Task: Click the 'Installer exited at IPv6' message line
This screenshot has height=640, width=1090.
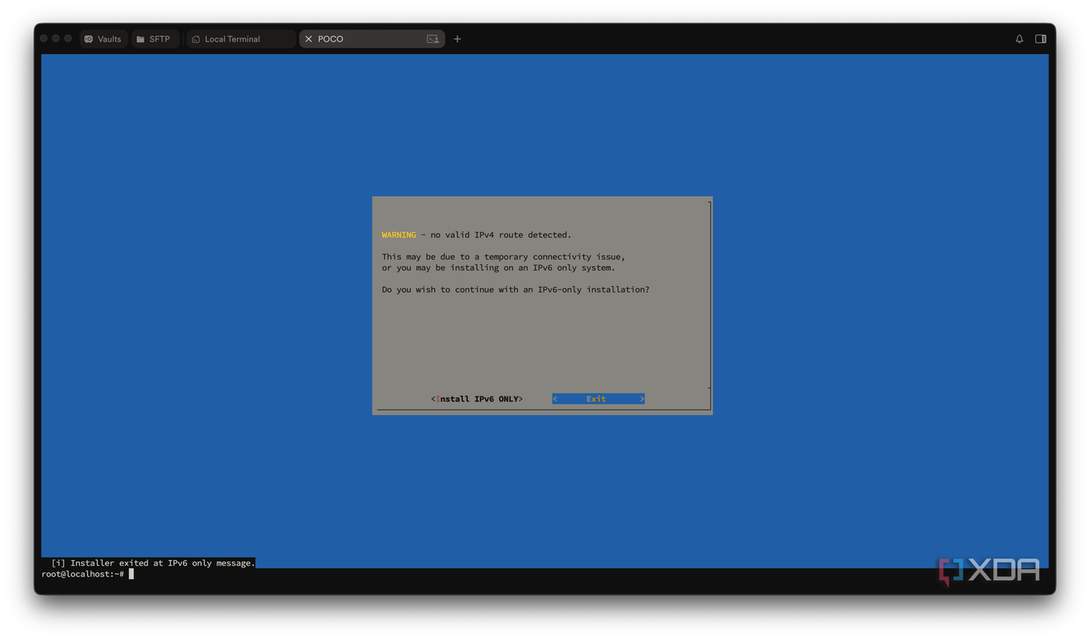Action: tap(153, 563)
